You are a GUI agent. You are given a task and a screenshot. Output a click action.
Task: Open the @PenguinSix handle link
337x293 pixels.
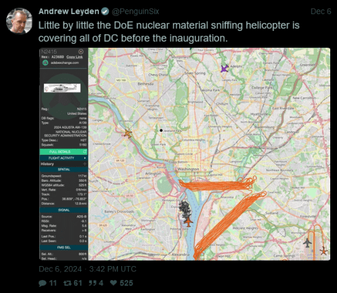click(x=135, y=11)
